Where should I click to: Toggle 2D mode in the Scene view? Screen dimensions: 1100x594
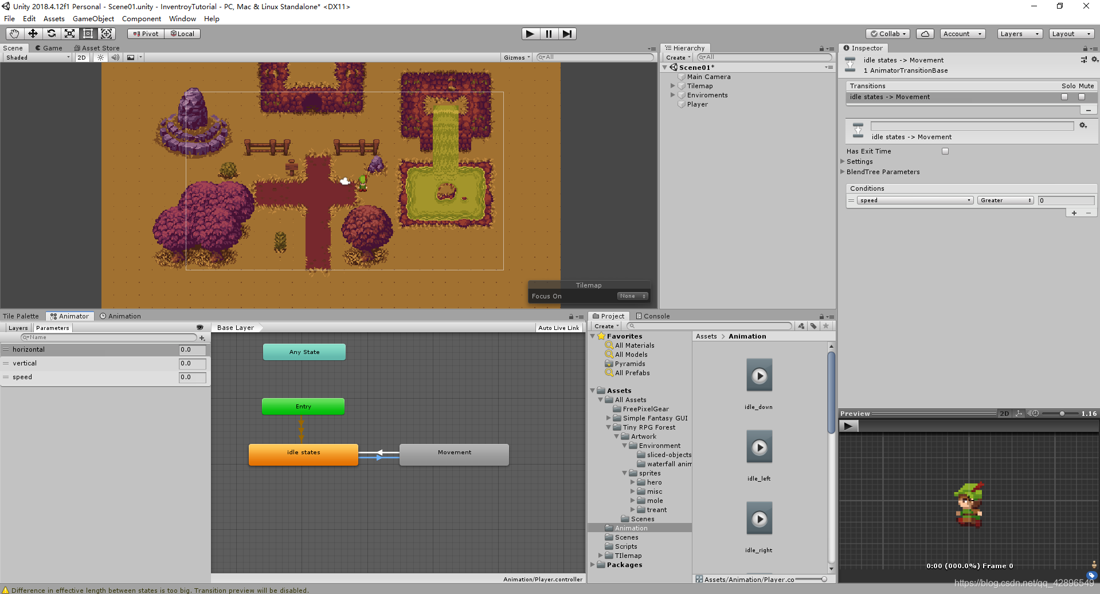[x=81, y=57]
